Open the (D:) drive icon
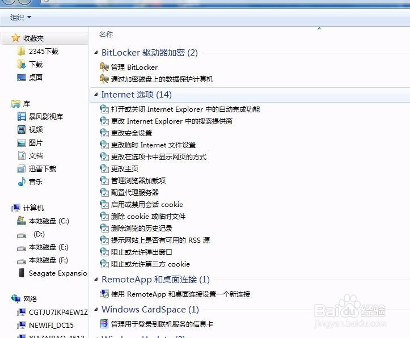This screenshot has height=338, width=410. (22, 236)
